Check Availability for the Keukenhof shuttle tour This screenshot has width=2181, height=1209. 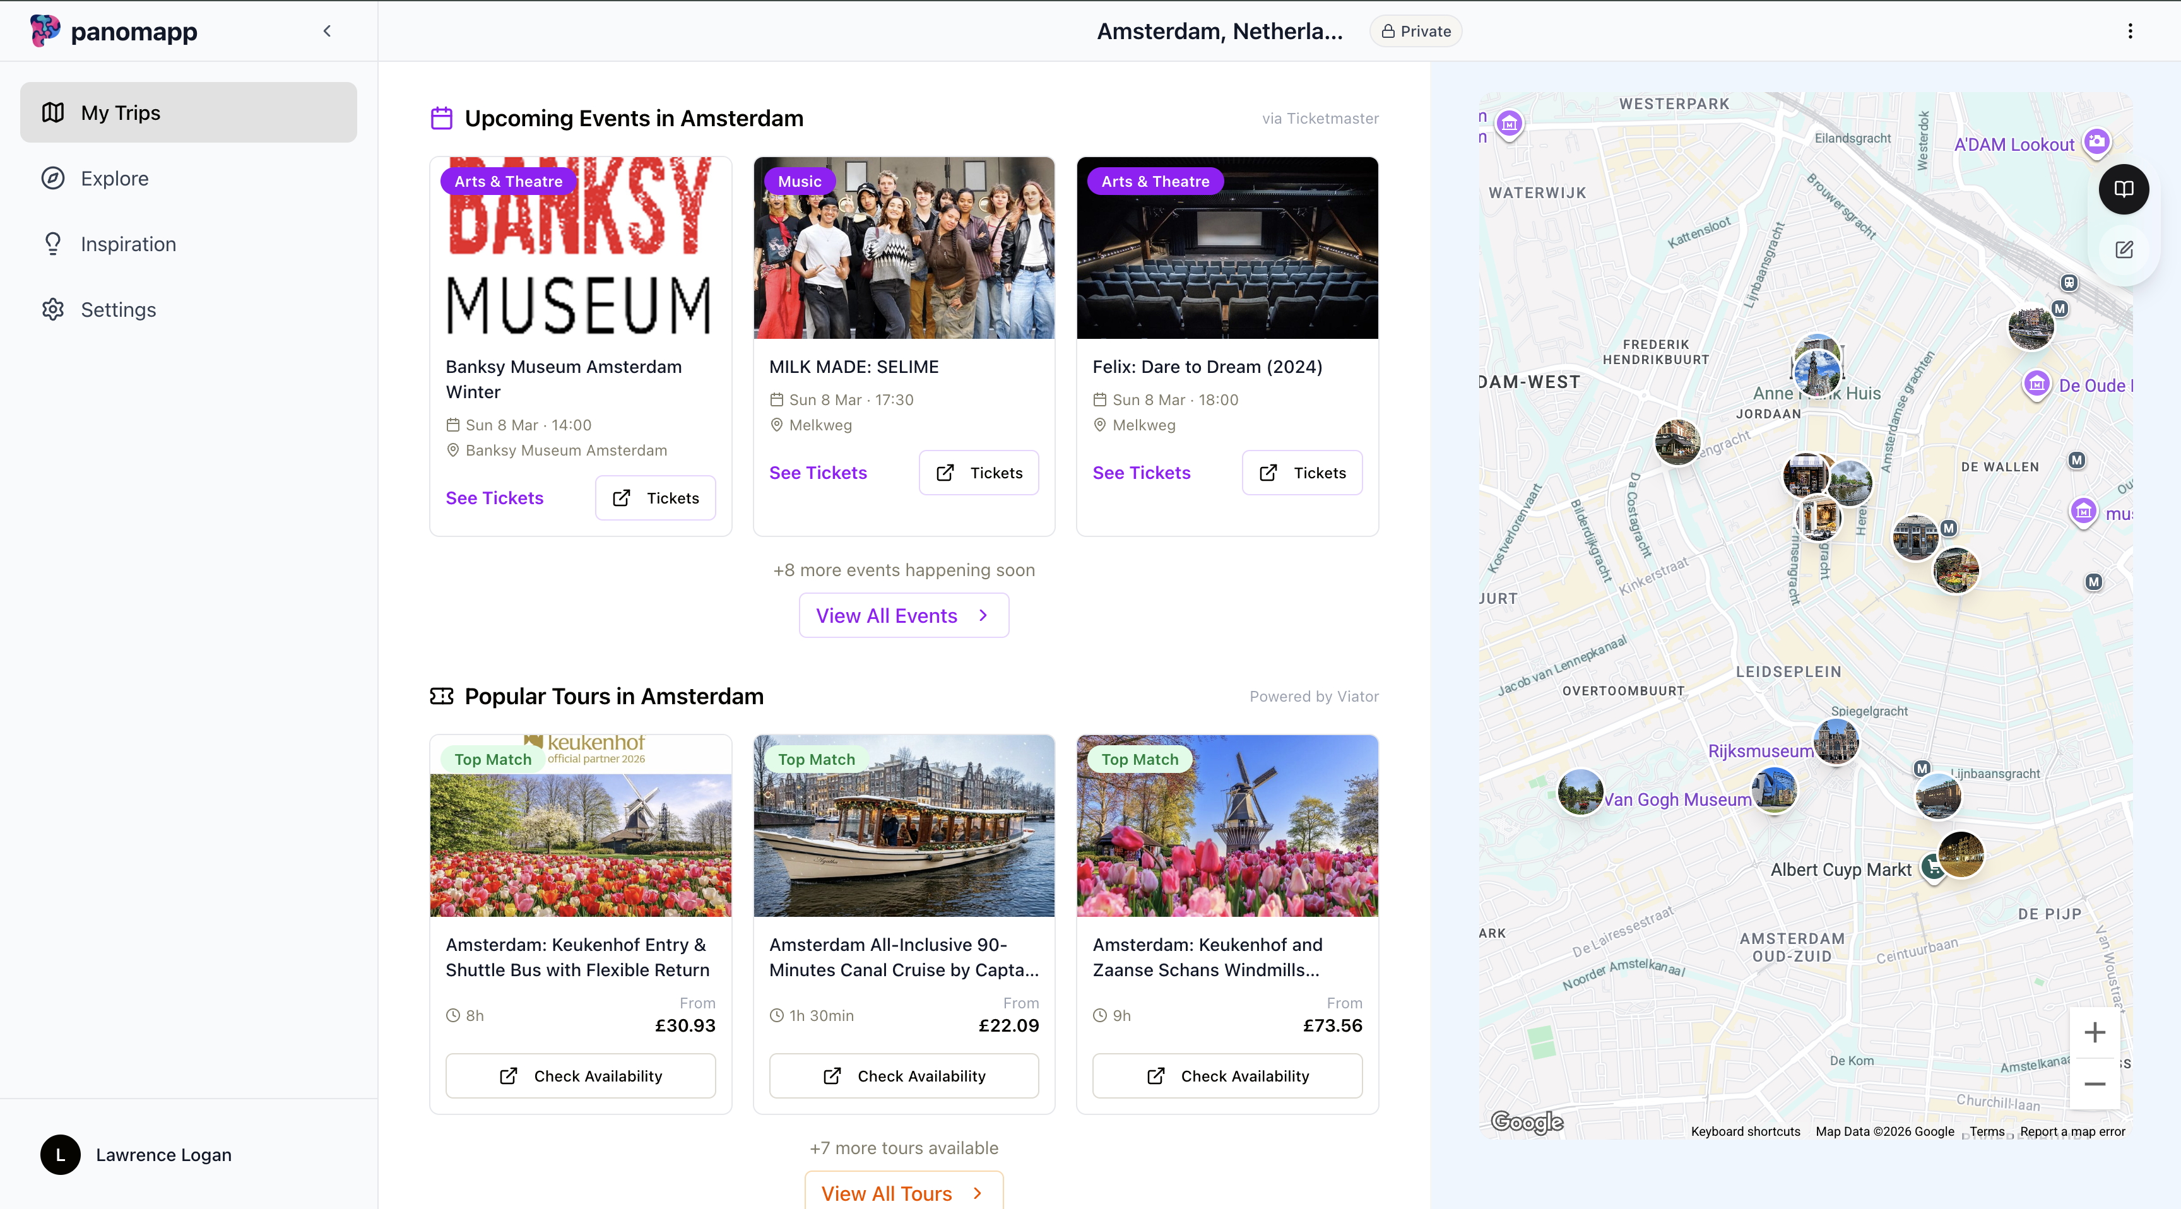(x=580, y=1075)
